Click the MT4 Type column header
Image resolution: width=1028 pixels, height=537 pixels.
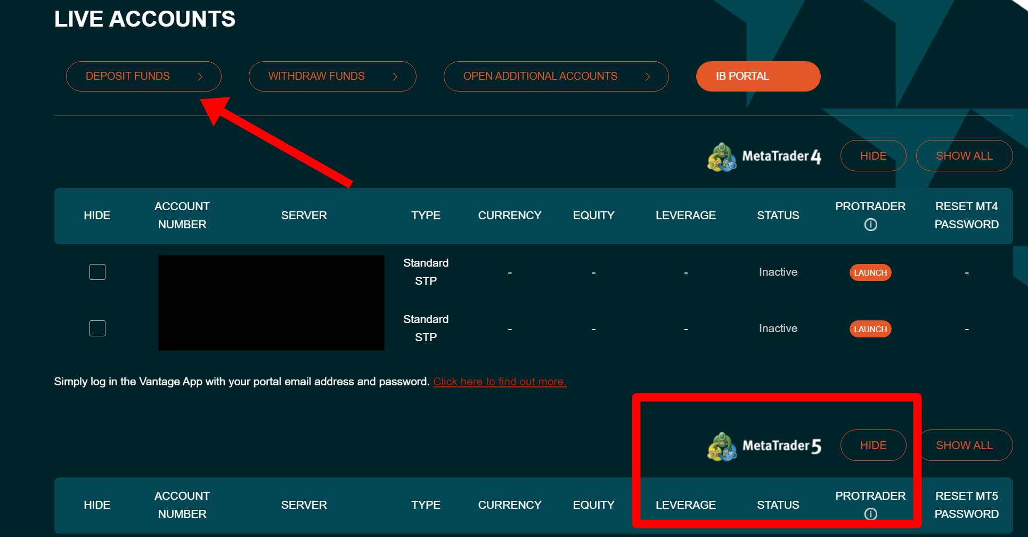[x=426, y=216]
